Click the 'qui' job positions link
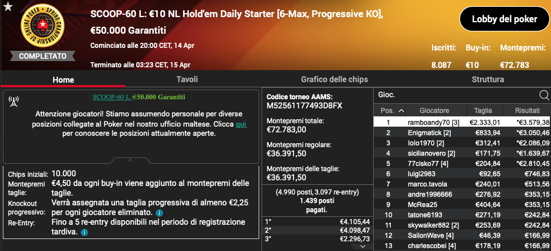551x251 pixels. click(x=241, y=124)
